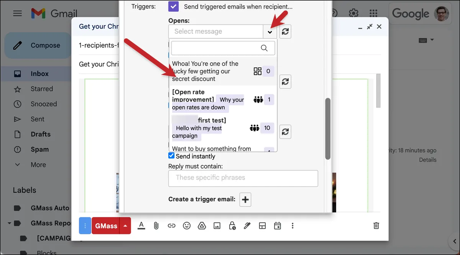Click the set up a meeting calendar icon
Image resolution: width=460 pixels, height=255 pixels.
point(278,225)
